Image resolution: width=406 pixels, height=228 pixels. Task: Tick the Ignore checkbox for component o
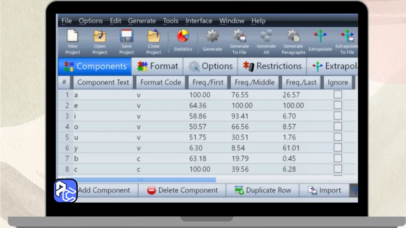(338, 126)
